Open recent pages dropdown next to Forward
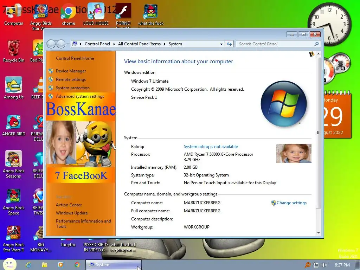Image resolution: width=360 pixels, height=270 pixels. pyautogui.click(x=68, y=44)
